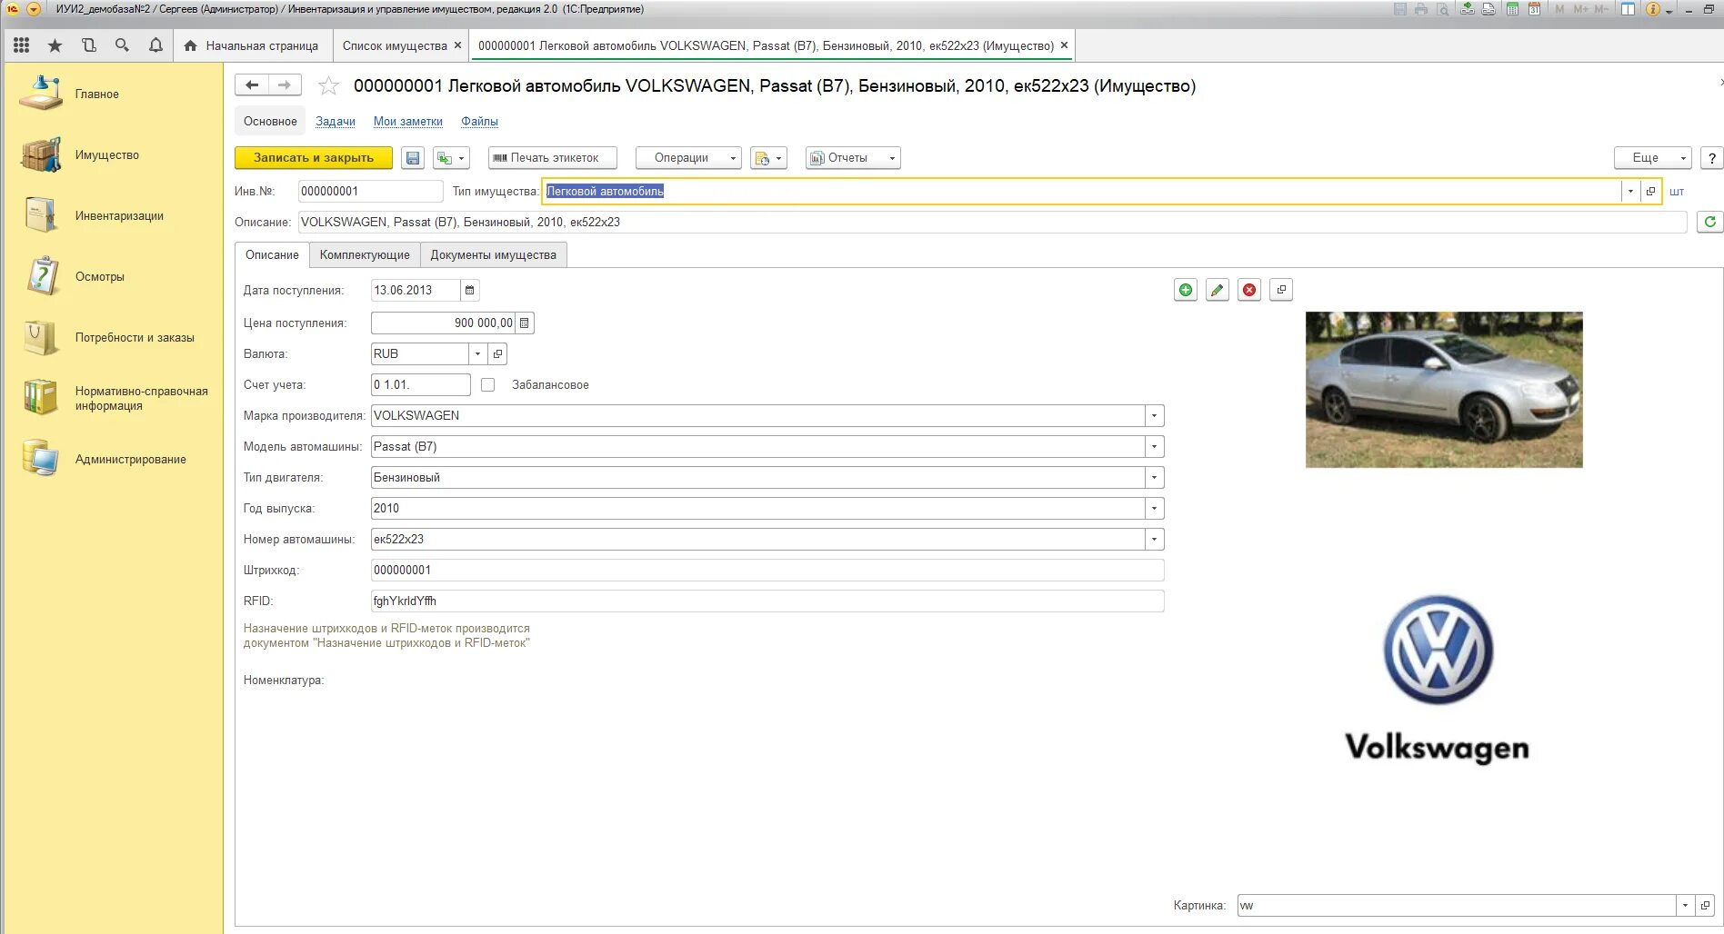The width and height of the screenshot is (1724, 934).
Task: Open the Мои заметки link
Action: (x=408, y=122)
